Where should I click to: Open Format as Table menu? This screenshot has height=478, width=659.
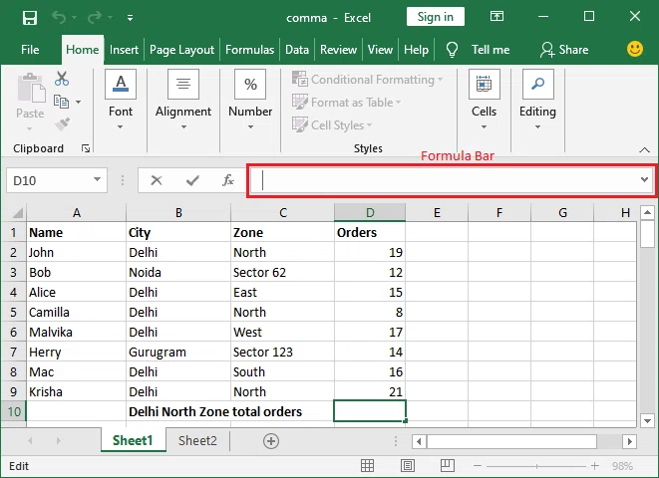347,102
